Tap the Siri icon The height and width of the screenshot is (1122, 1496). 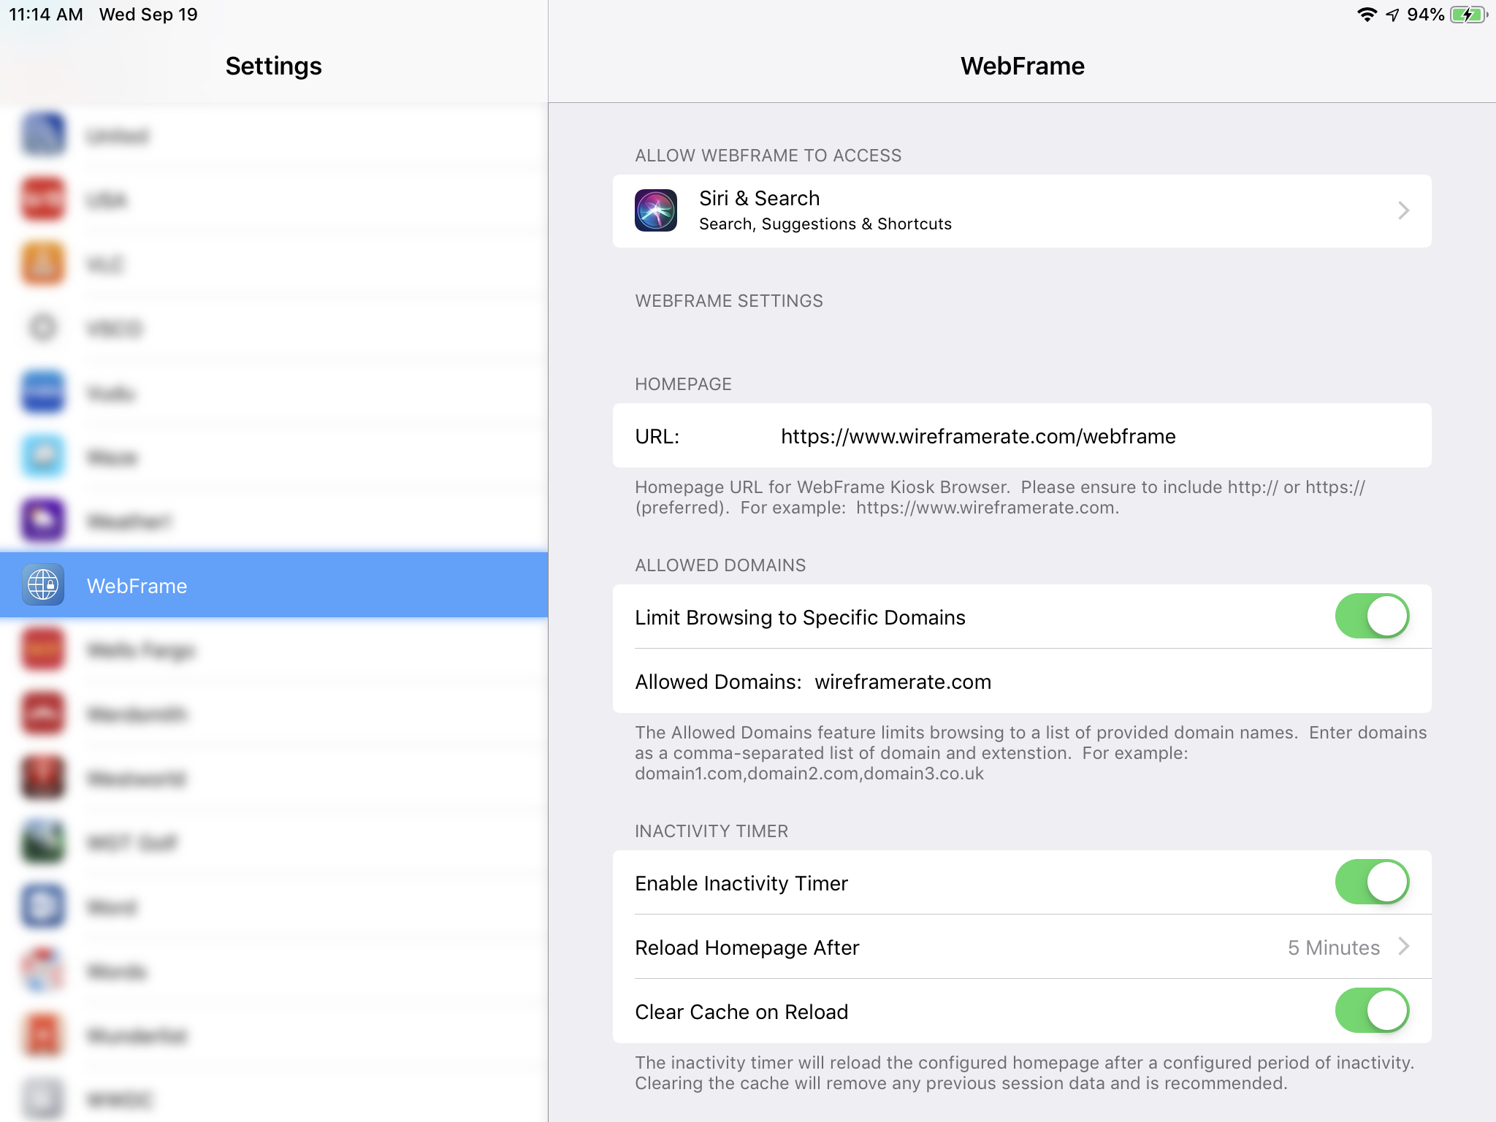click(656, 210)
